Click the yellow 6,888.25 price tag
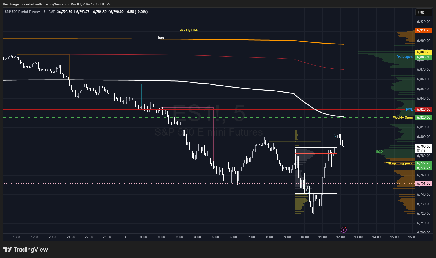 click(x=423, y=52)
